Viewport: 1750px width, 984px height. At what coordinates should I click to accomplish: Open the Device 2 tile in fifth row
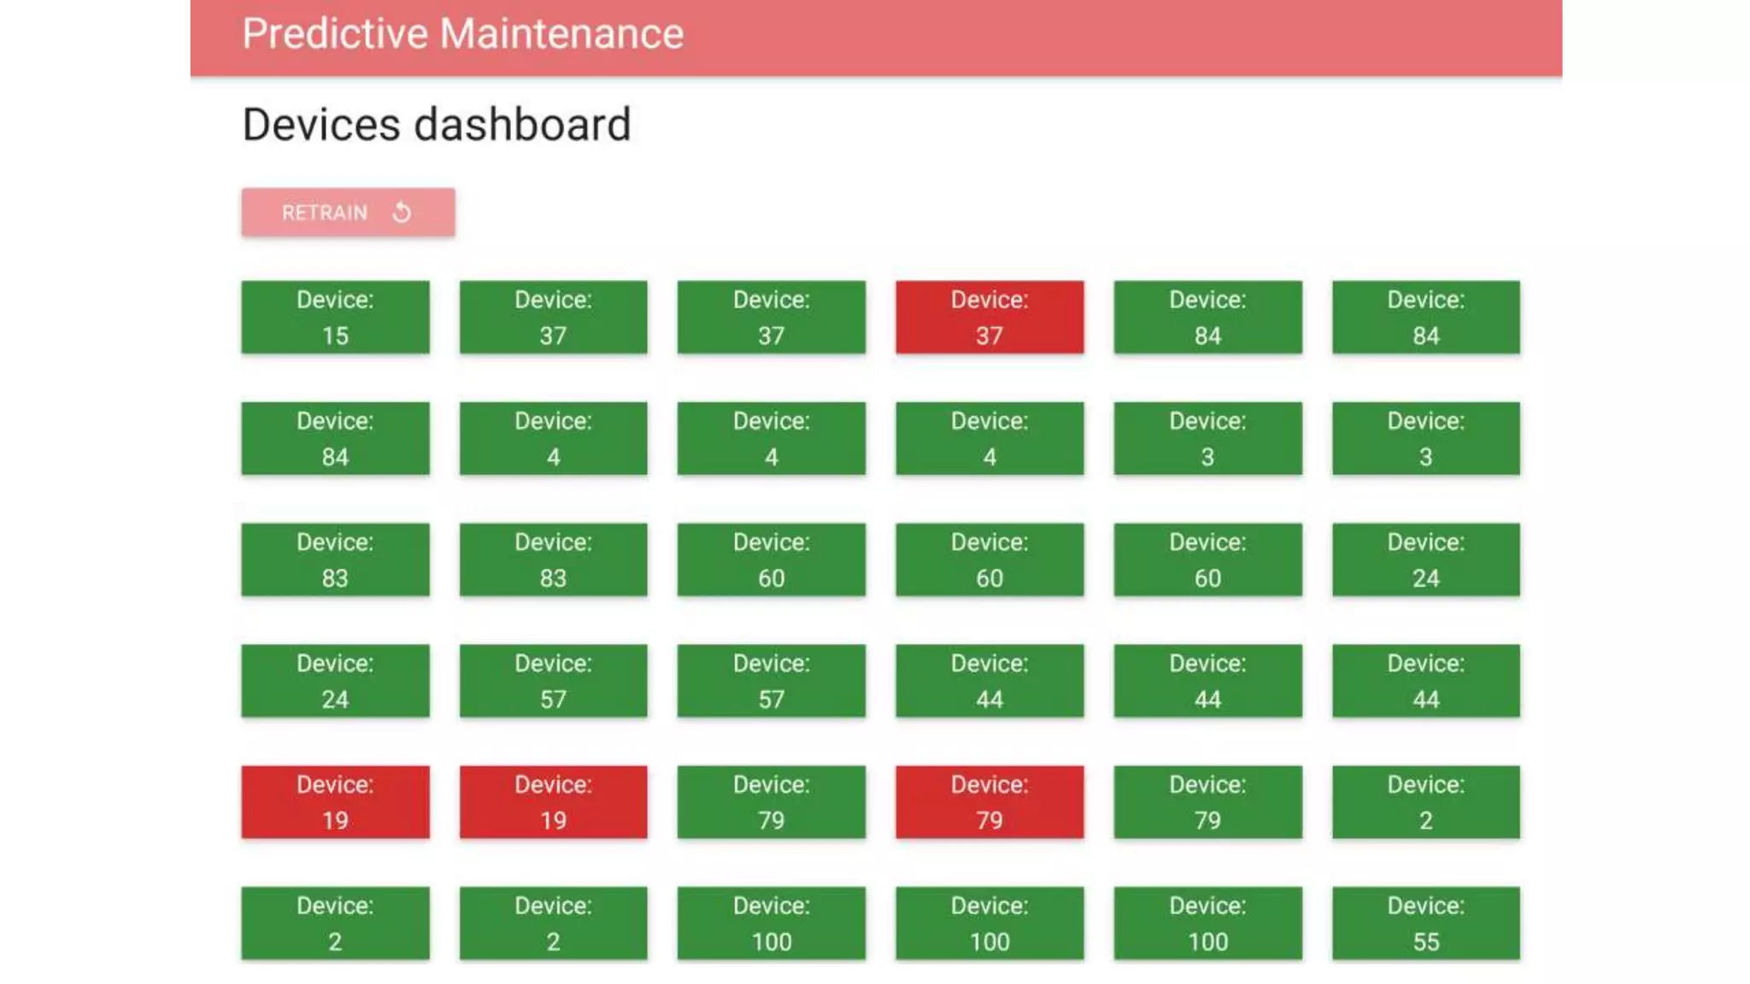(x=1425, y=802)
